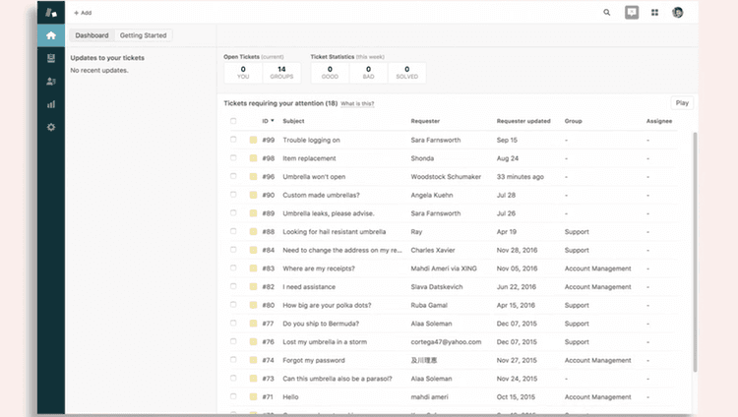This screenshot has height=417, width=738.
Task: Click the yellow status swatch of ticket #98
Action: pos(253,158)
